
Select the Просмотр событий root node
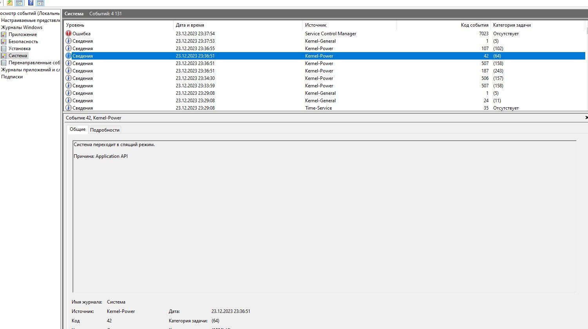[30, 13]
